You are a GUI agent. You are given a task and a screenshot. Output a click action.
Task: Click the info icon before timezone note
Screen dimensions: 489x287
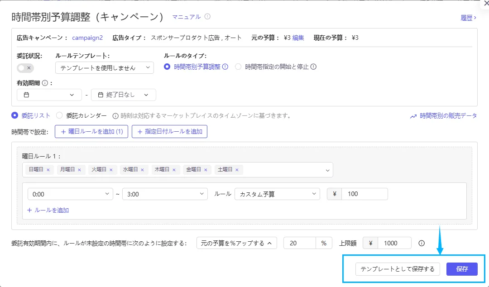(x=115, y=116)
